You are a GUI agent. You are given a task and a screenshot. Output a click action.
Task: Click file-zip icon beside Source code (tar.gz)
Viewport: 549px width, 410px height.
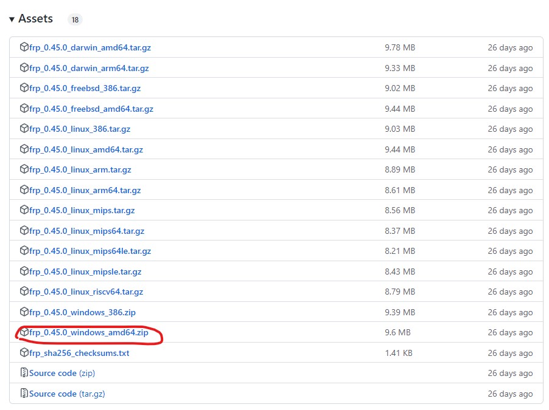(24, 394)
